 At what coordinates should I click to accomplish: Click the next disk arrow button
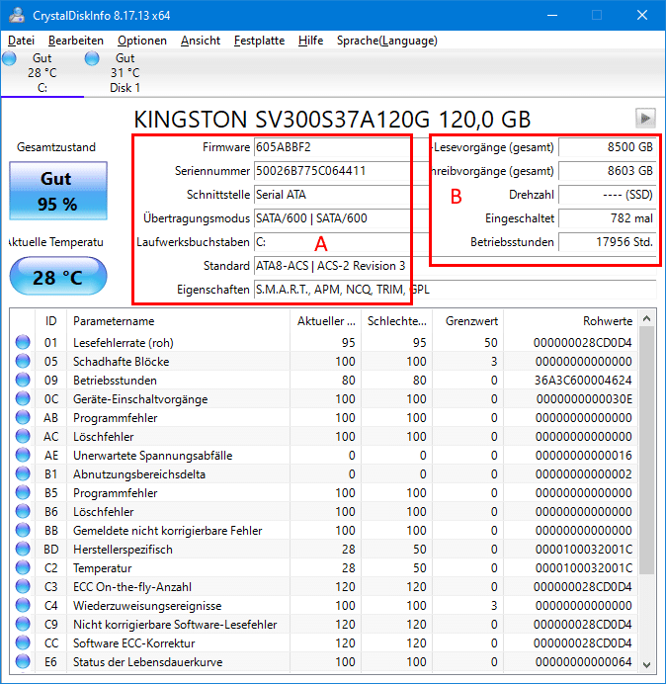click(x=645, y=118)
